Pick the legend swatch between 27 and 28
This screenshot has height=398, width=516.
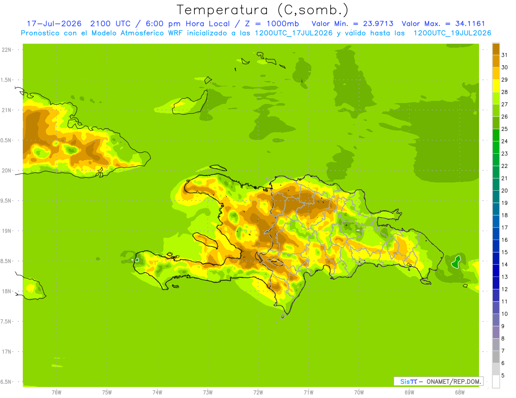click(496, 98)
